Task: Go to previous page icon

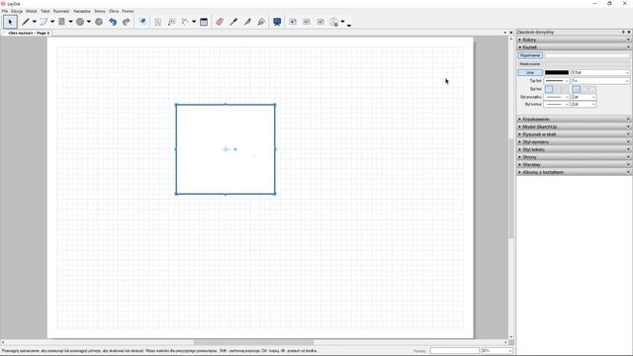Action: [x=307, y=22]
